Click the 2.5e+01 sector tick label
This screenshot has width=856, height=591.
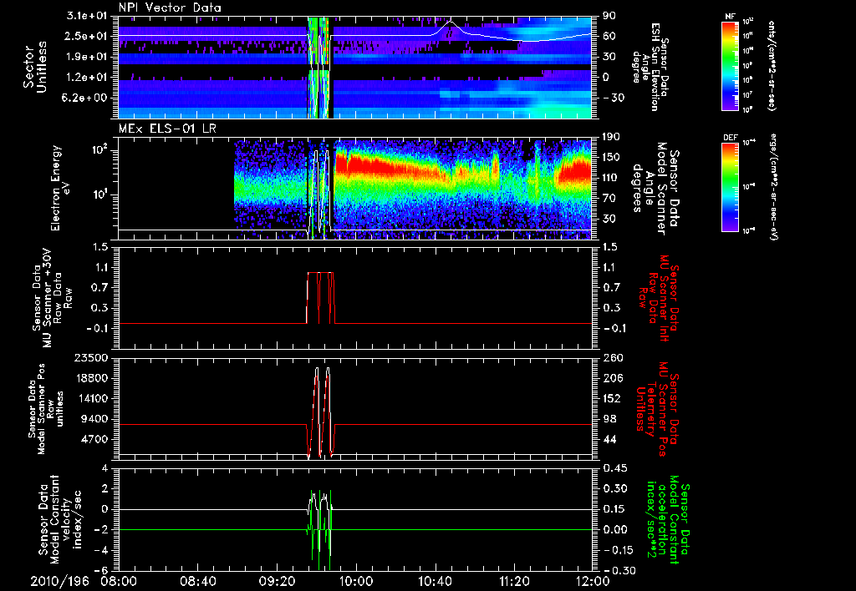[87, 36]
